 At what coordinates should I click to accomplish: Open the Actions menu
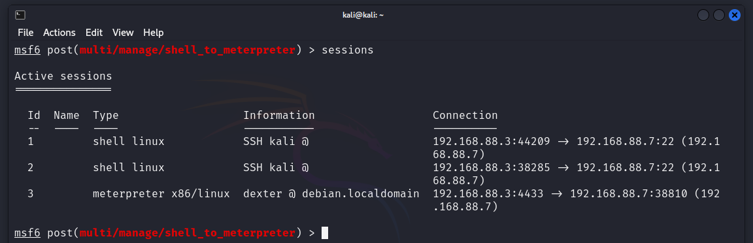[x=59, y=33]
